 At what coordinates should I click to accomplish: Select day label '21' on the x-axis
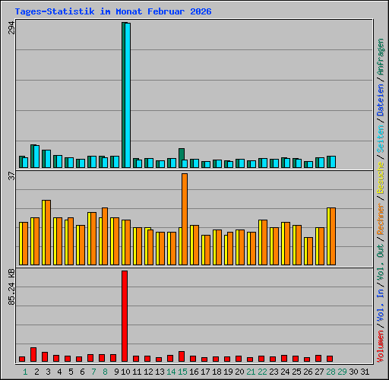[251, 372]
